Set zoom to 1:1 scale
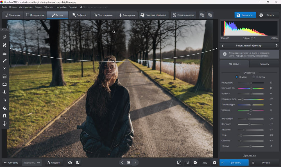The width and height of the screenshot is (281, 167). pos(187,163)
